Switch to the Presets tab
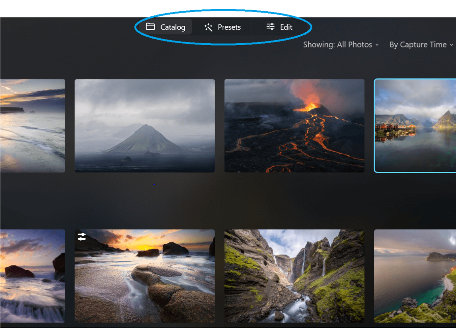This screenshot has height=329, width=456. point(222,27)
